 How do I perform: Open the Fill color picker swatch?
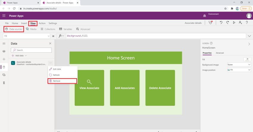247,59
